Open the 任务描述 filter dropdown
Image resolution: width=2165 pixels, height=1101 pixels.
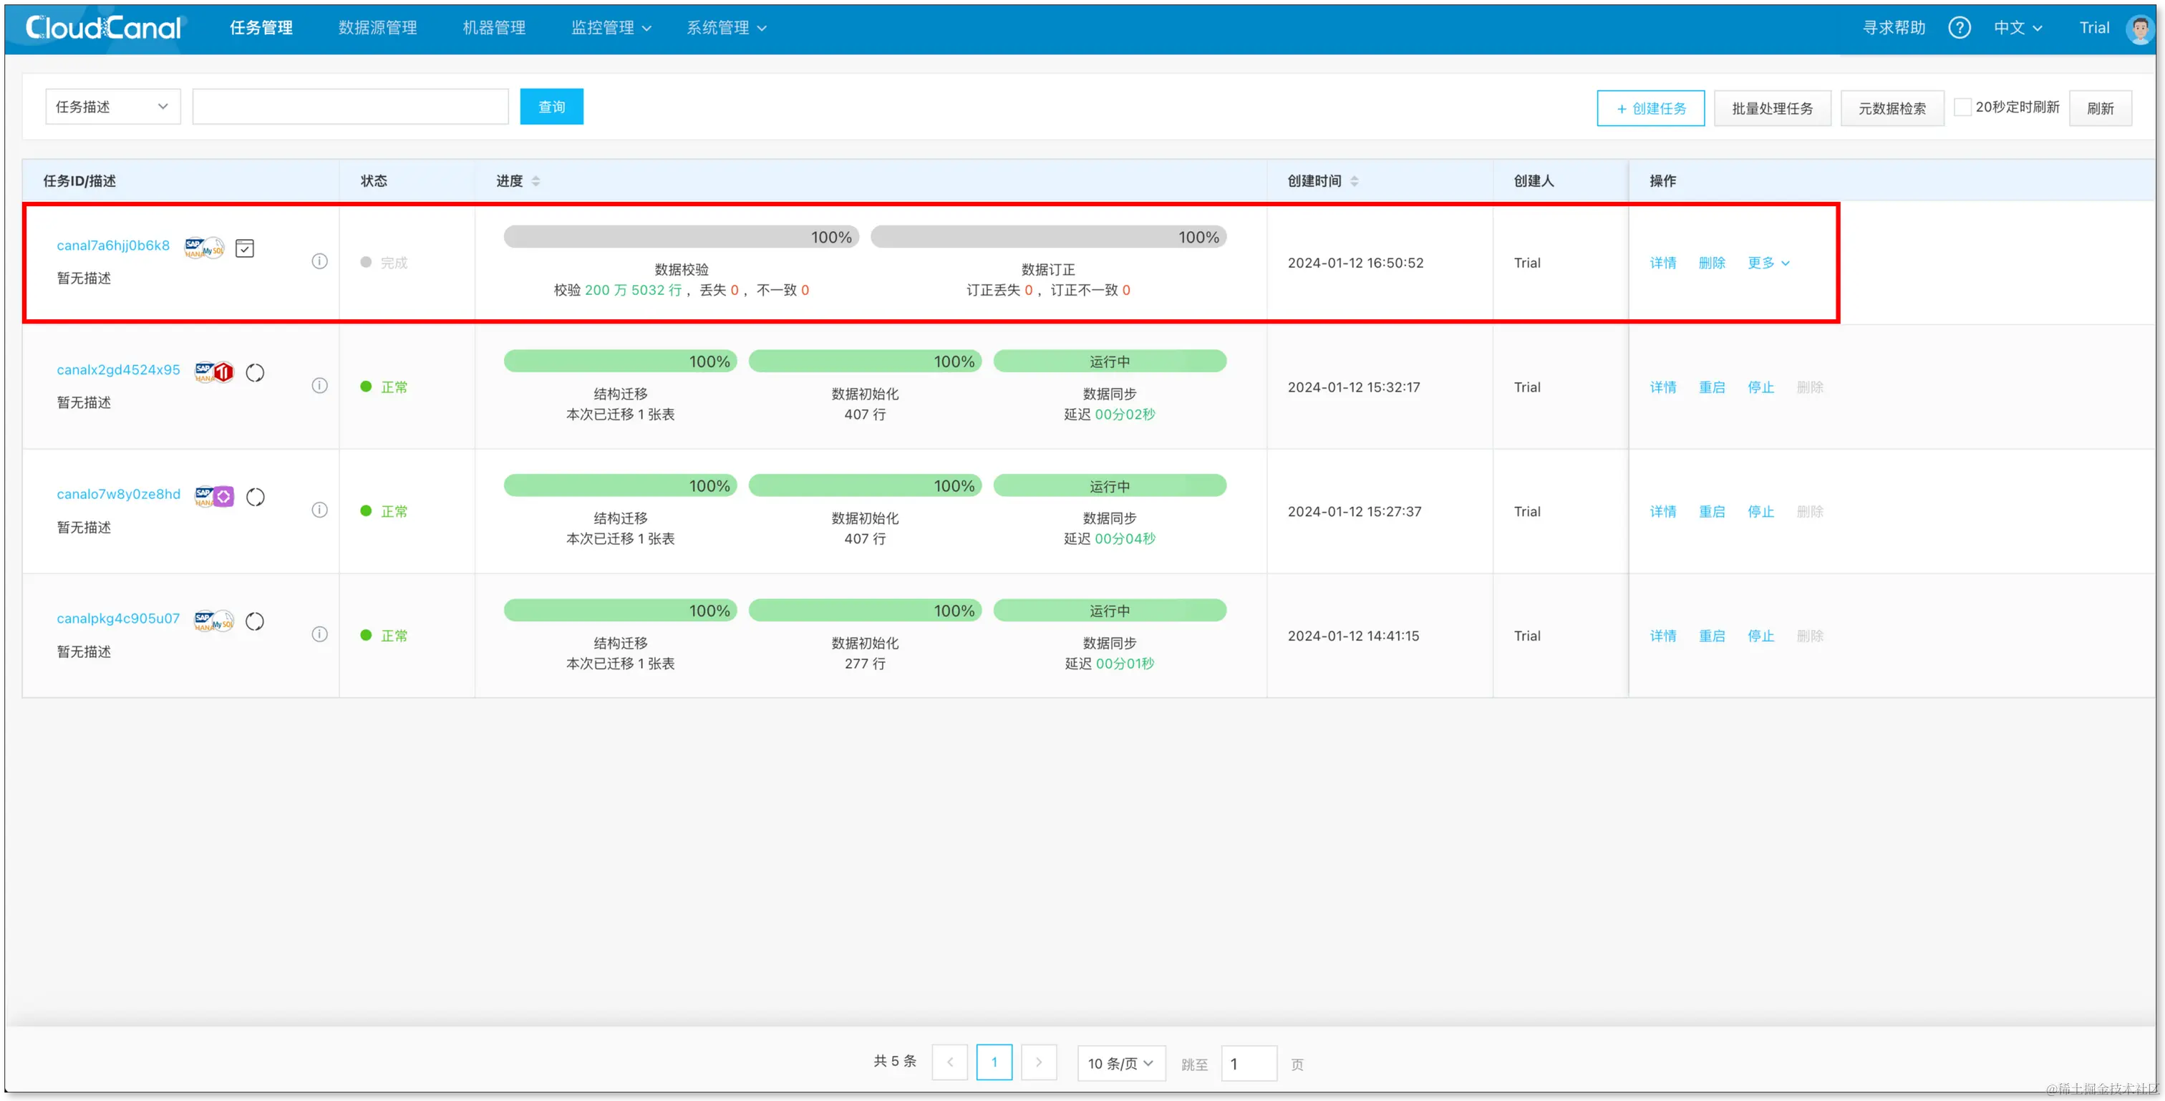112,107
